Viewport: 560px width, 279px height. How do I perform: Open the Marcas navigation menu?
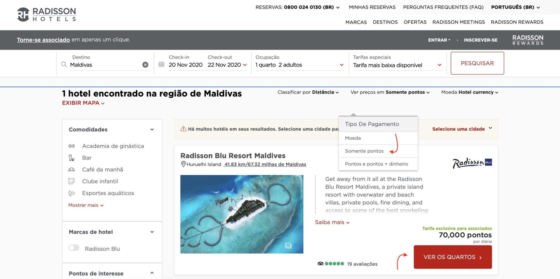356,22
